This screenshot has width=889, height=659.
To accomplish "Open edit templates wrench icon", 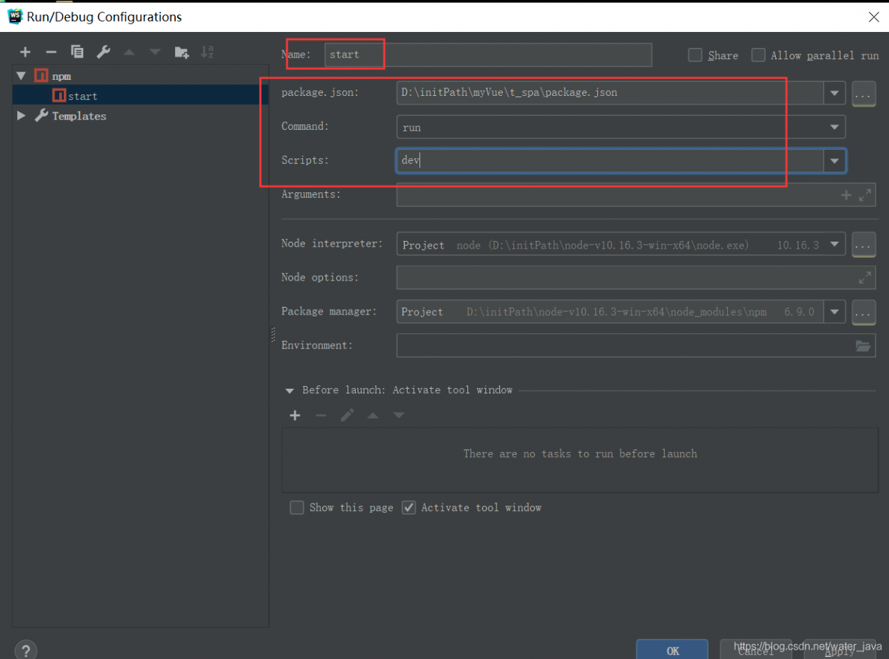I will [x=103, y=52].
